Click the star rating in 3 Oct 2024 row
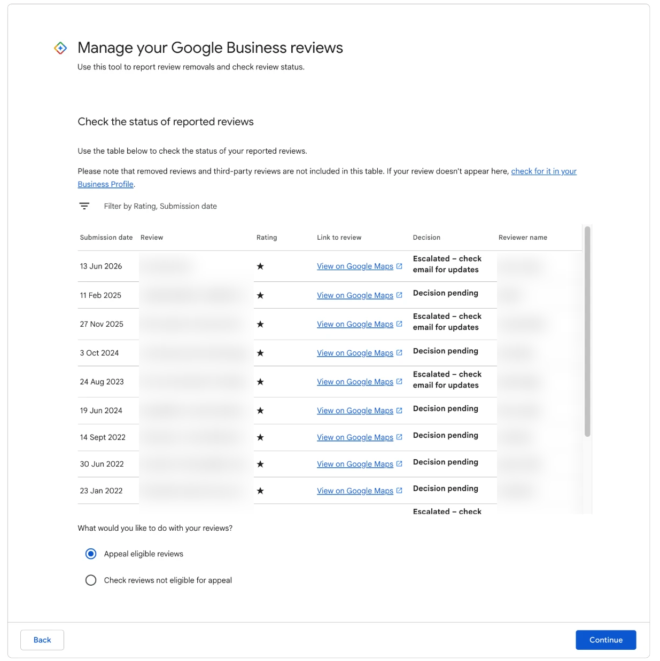This screenshot has width=660, height=661. (260, 353)
